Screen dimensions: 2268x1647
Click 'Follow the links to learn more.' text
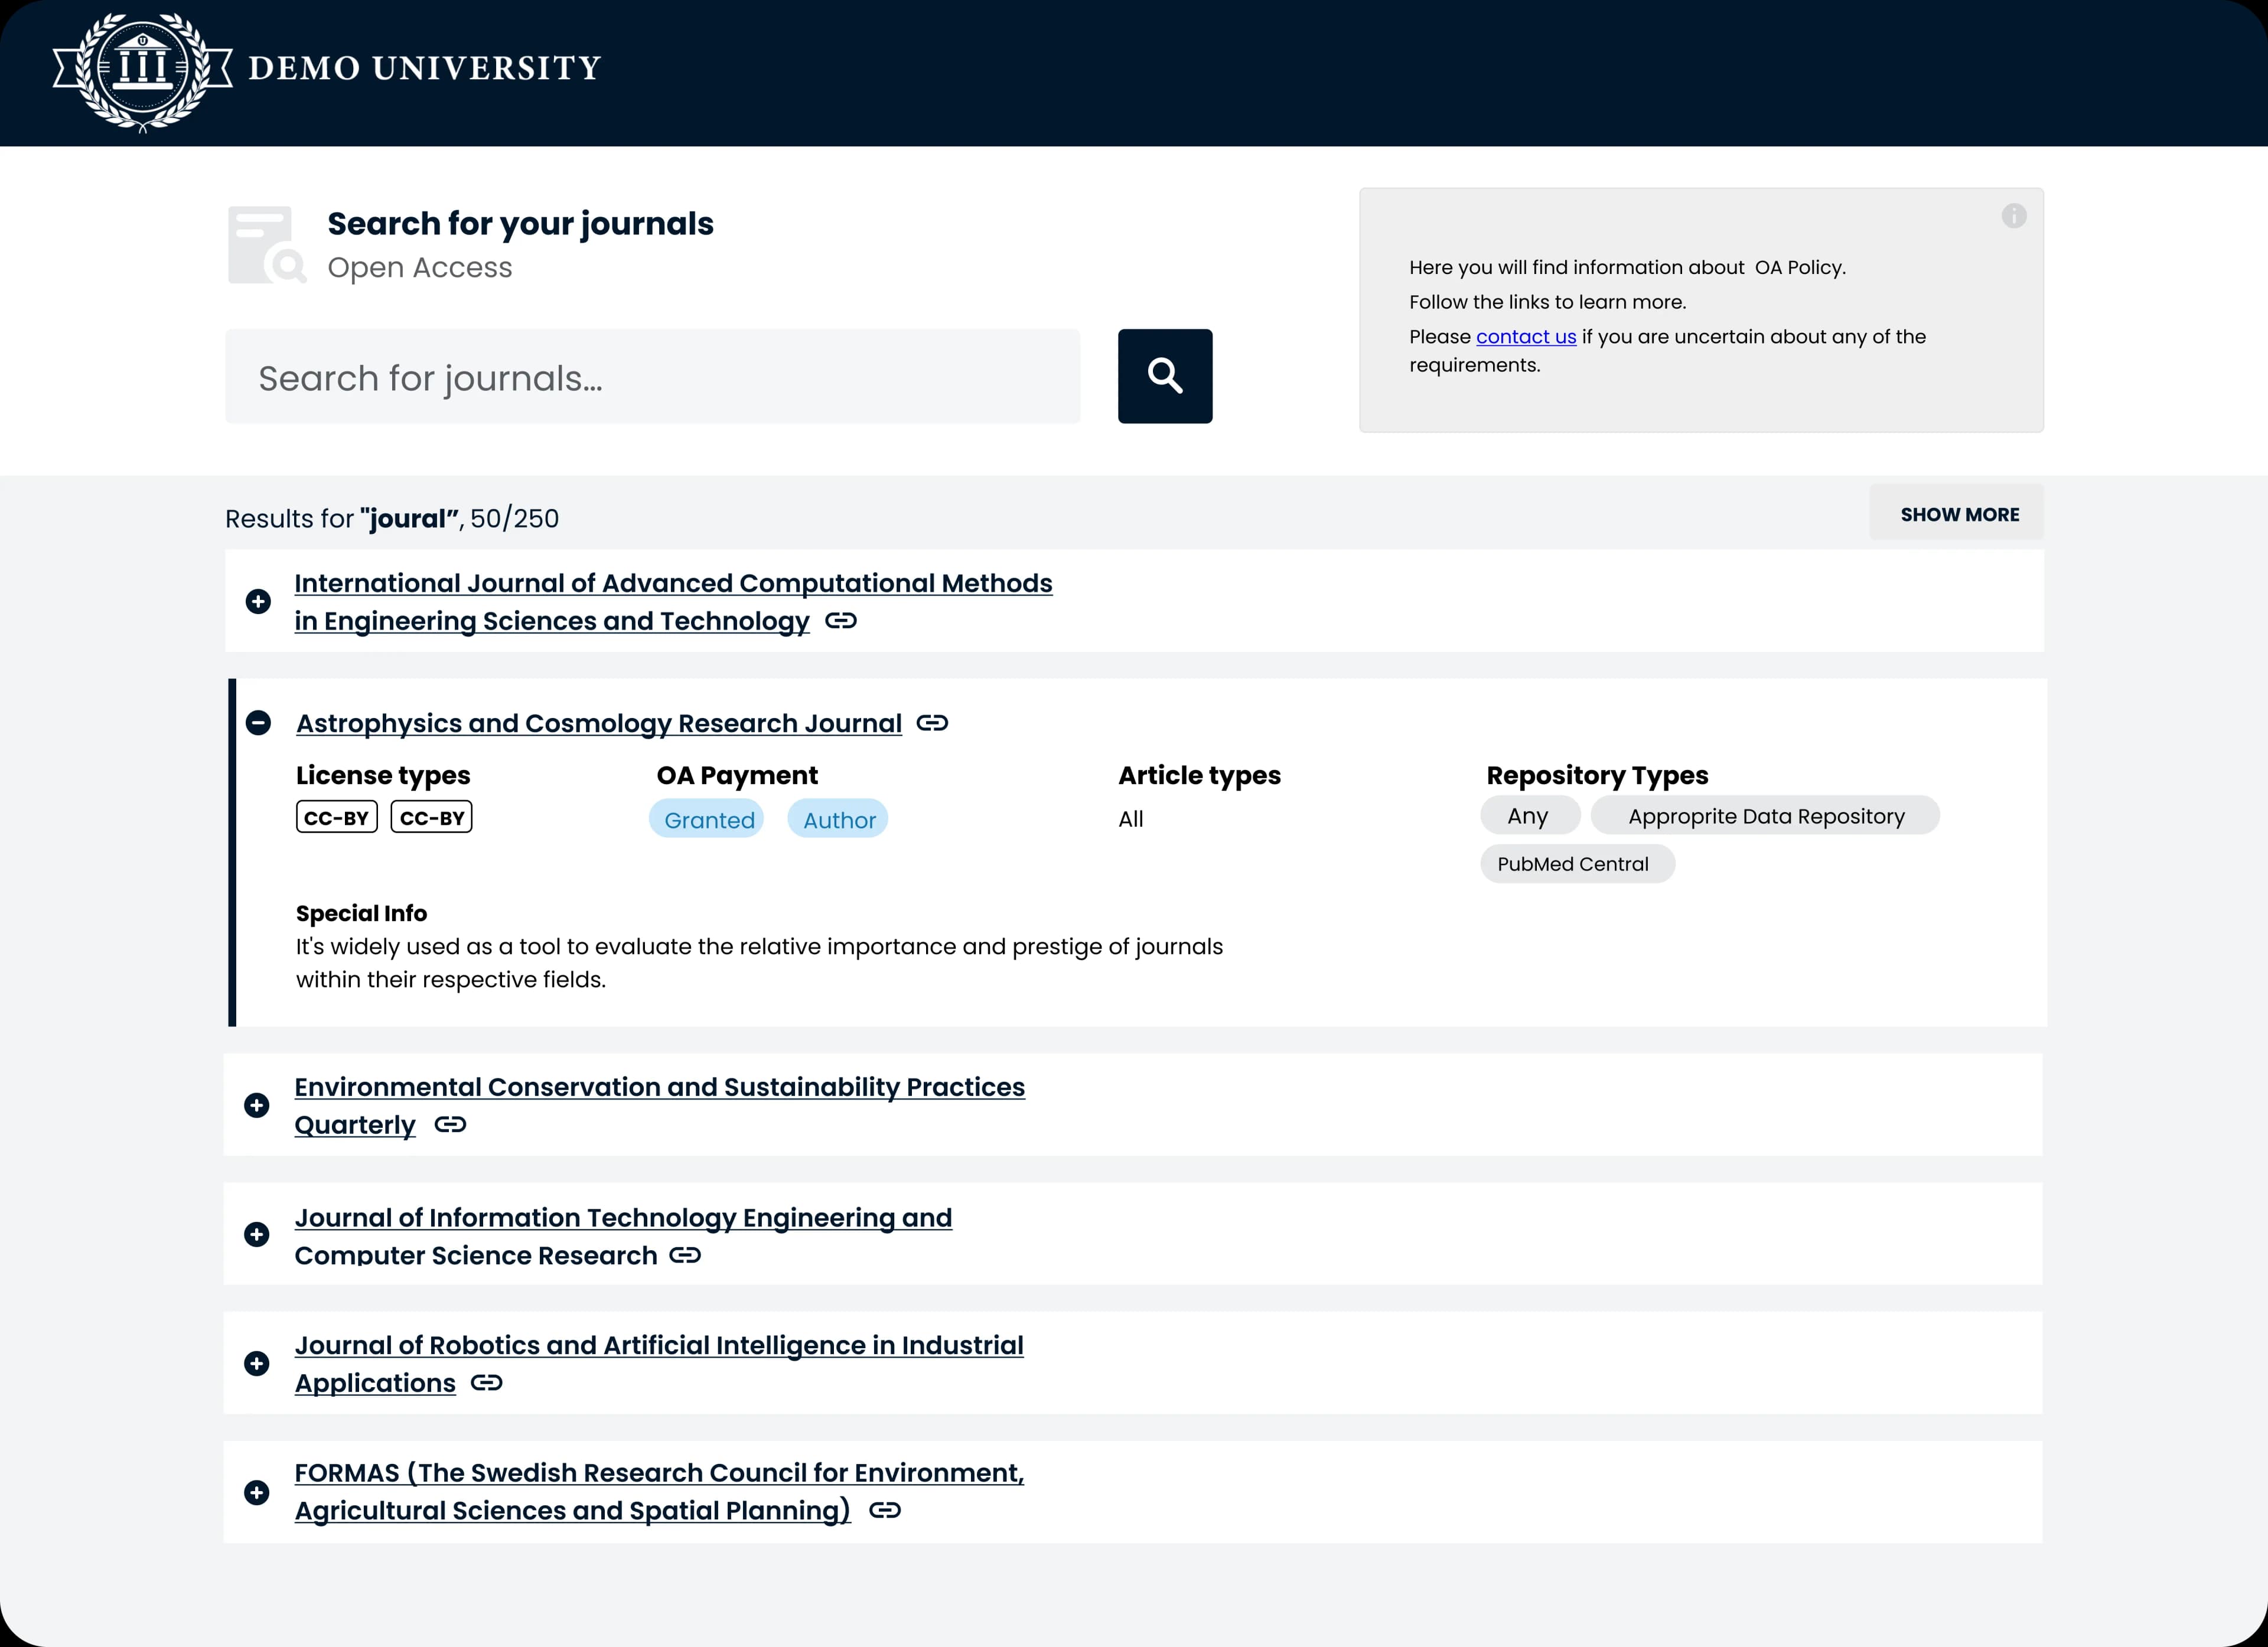1547,302
